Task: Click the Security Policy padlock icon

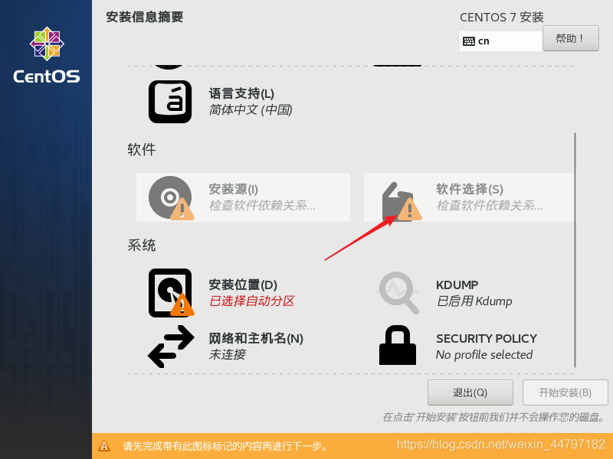Action: pyautogui.click(x=398, y=346)
